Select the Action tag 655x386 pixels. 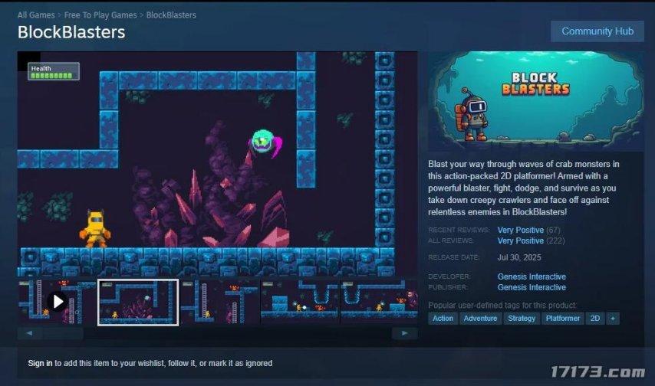tap(443, 318)
